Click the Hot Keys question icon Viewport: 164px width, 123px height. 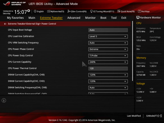point(140,11)
